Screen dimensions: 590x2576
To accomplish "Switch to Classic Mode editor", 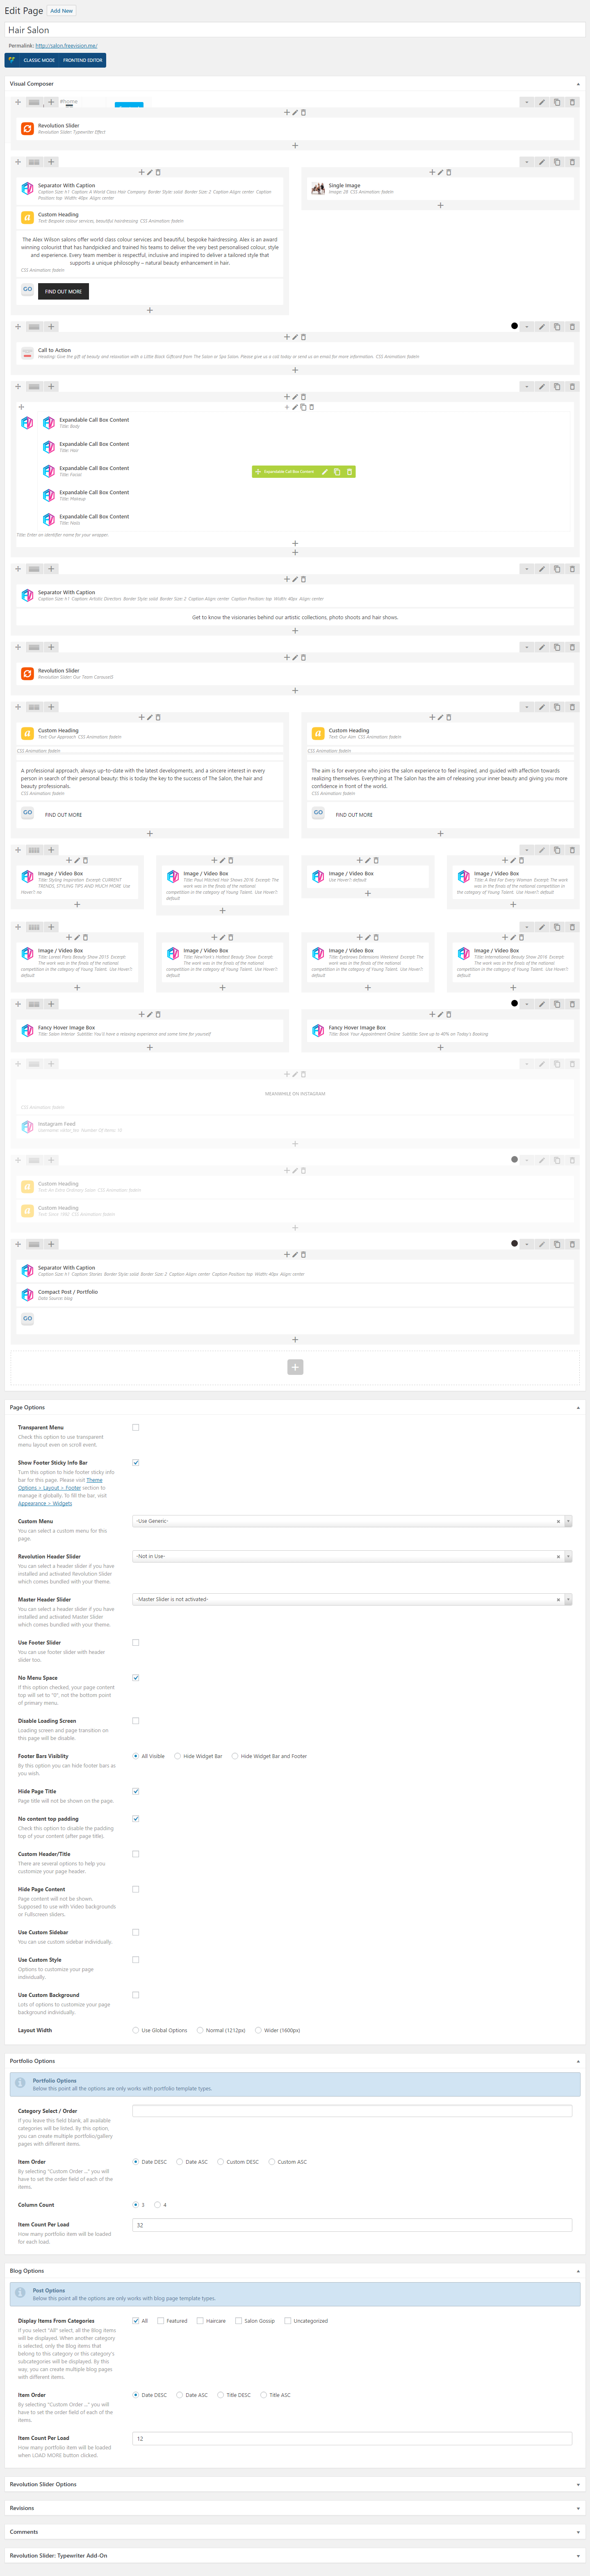I will pyautogui.click(x=39, y=60).
